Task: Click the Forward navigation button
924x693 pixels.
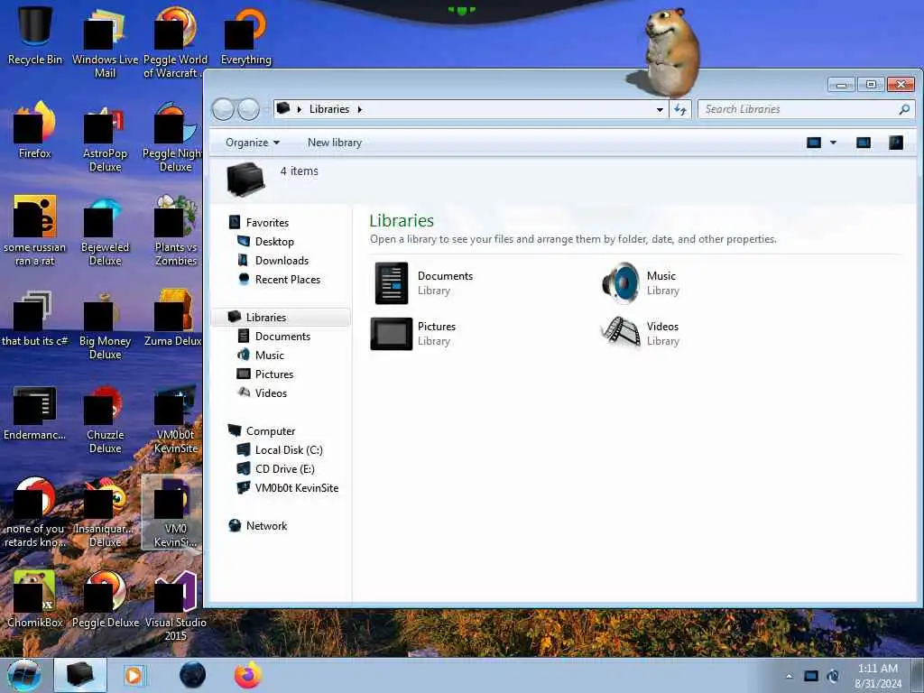Action: 249,109
